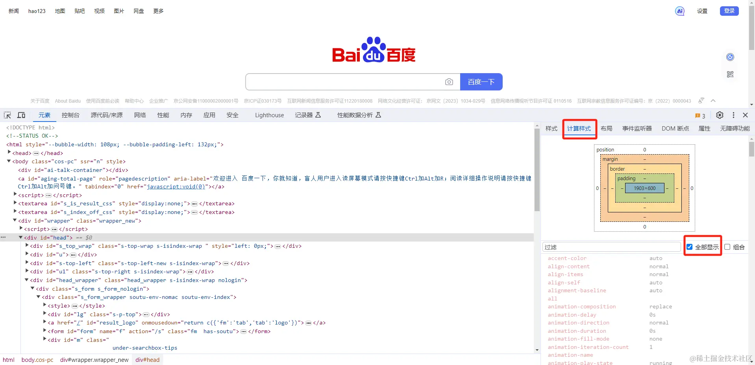Click the 设置 link at top right
The image size is (755, 365).
pyautogui.click(x=702, y=11)
